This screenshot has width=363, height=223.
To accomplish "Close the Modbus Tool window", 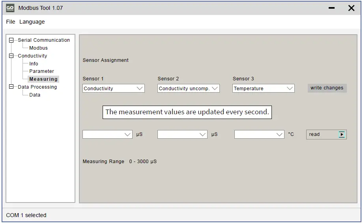I will [x=351, y=8].
